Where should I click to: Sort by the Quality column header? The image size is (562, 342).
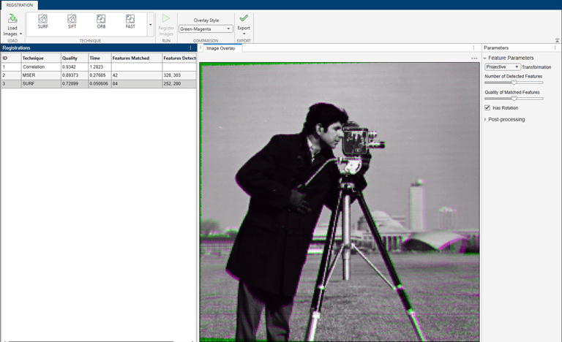pyautogui.click(x=74, y=58)
